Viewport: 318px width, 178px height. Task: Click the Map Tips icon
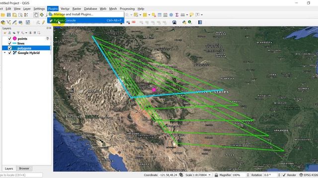click(x=191, y=15)
